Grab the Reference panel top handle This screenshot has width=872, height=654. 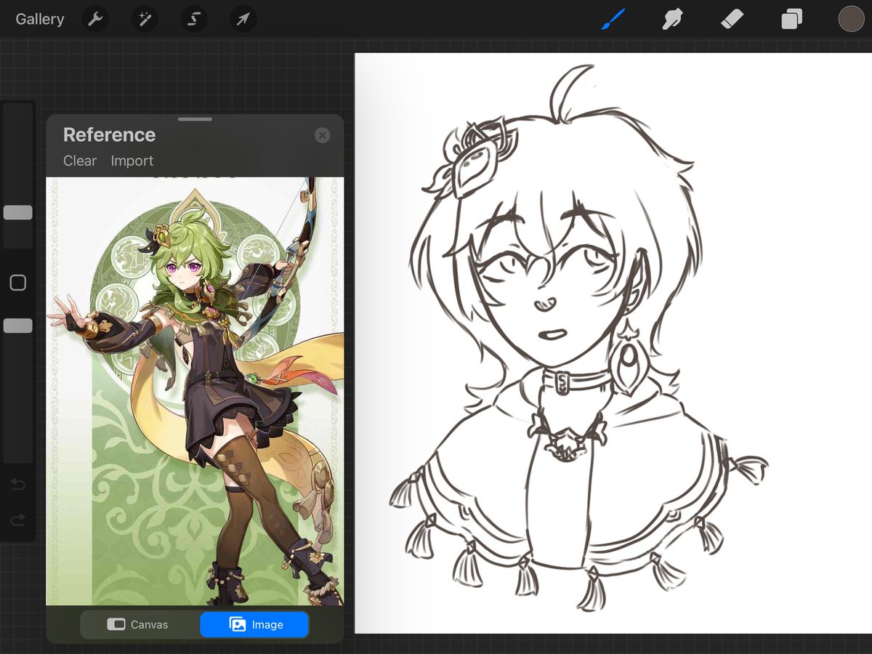pos(195,119)
